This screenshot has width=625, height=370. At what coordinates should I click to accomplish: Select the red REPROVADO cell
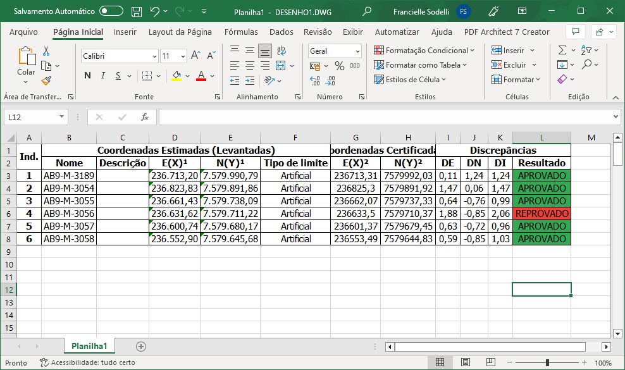pos(541,214)
